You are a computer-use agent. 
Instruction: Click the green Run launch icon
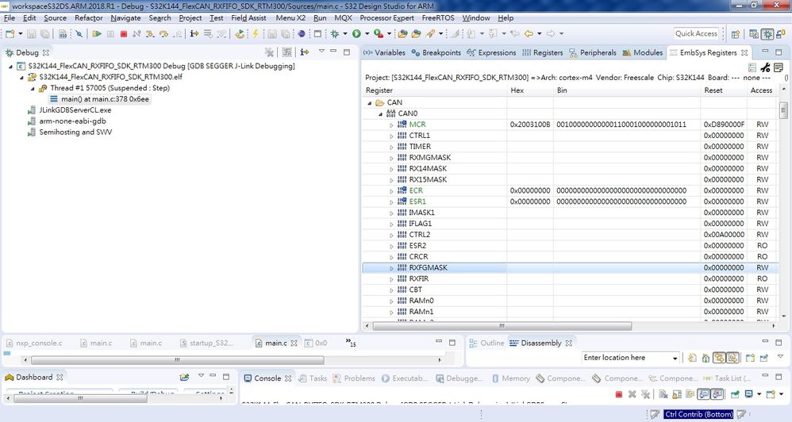coord(356,34)
